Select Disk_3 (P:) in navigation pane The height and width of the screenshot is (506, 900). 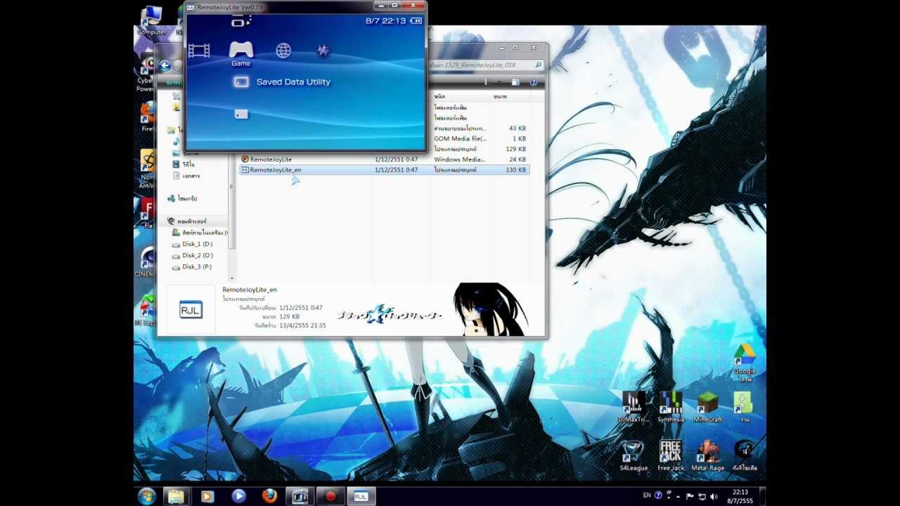(x=192, y=266)
